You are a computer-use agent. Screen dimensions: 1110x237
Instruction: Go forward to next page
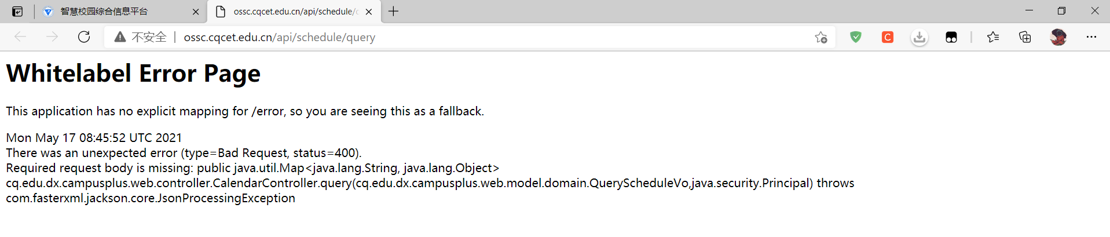(x=52, y=37)
